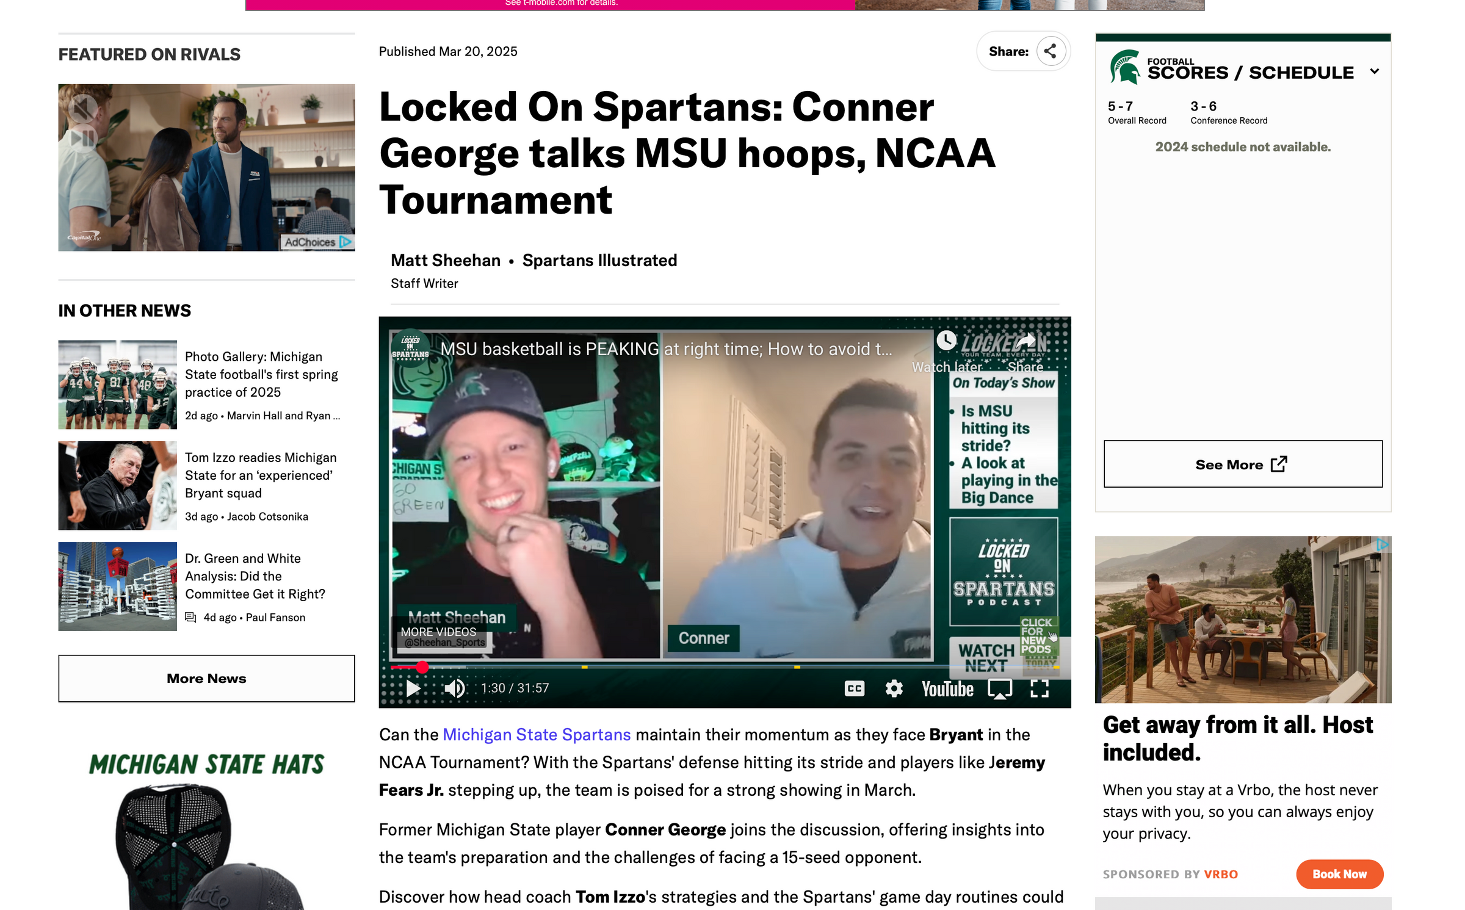Mute the YouTube video volume
The width and height of the screenshot is (1465, 910).
(454, 688)
